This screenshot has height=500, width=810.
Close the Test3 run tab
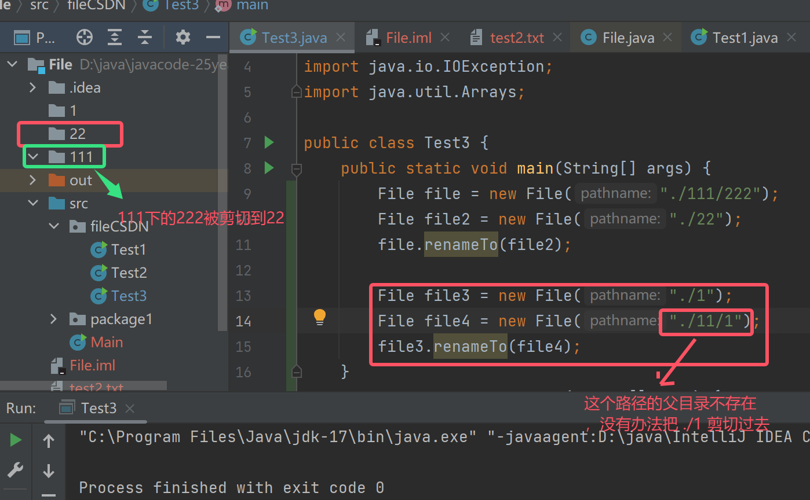click(130, 409)
